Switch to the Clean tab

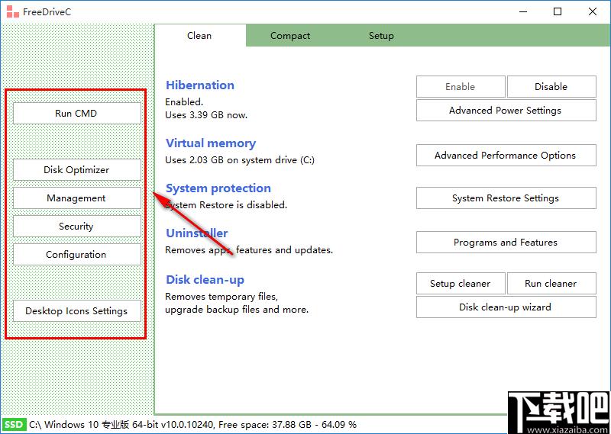[199, 35]
